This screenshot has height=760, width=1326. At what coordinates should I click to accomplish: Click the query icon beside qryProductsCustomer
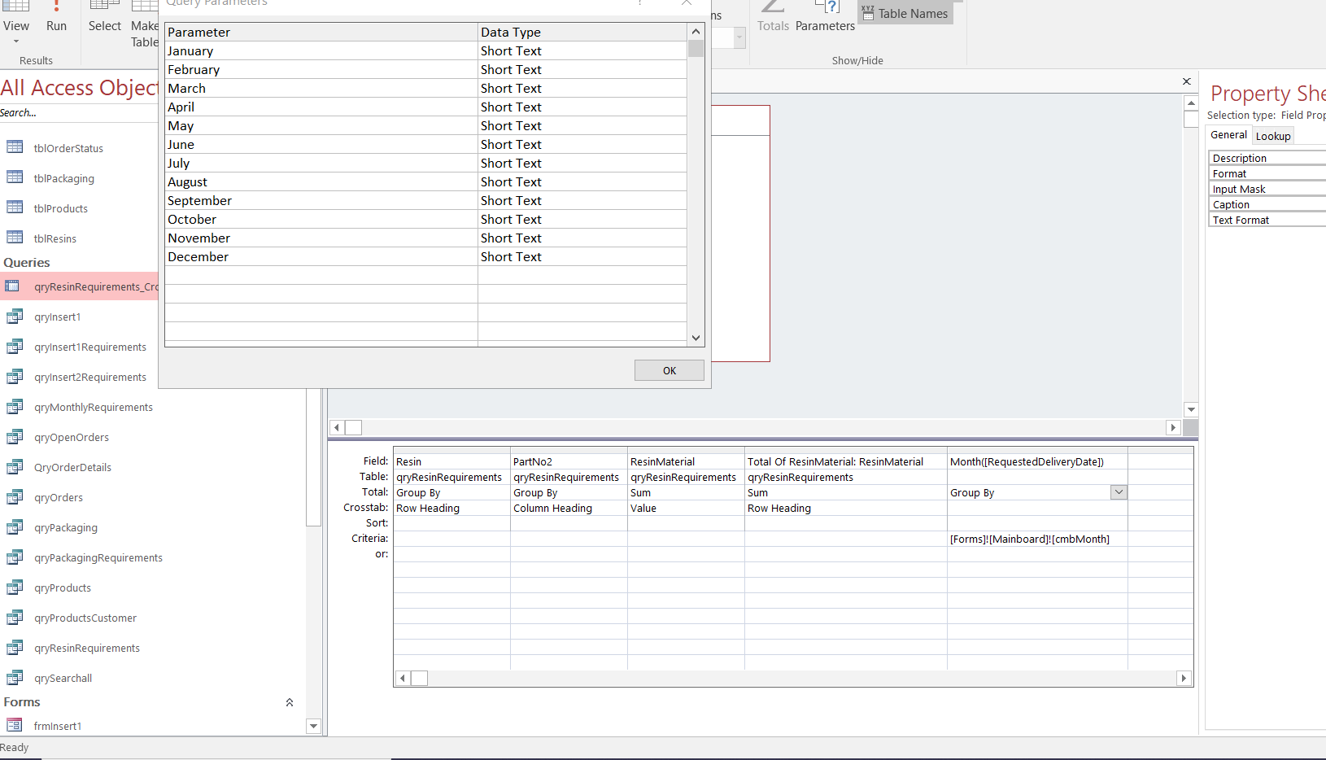pos(15,618)
